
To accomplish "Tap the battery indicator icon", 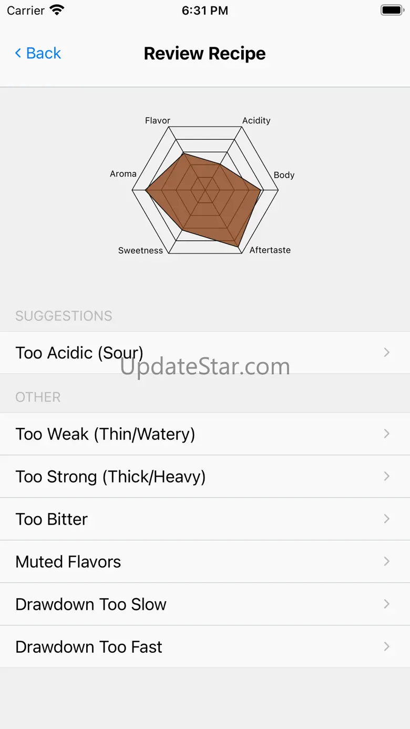I will tap(392, 11).
